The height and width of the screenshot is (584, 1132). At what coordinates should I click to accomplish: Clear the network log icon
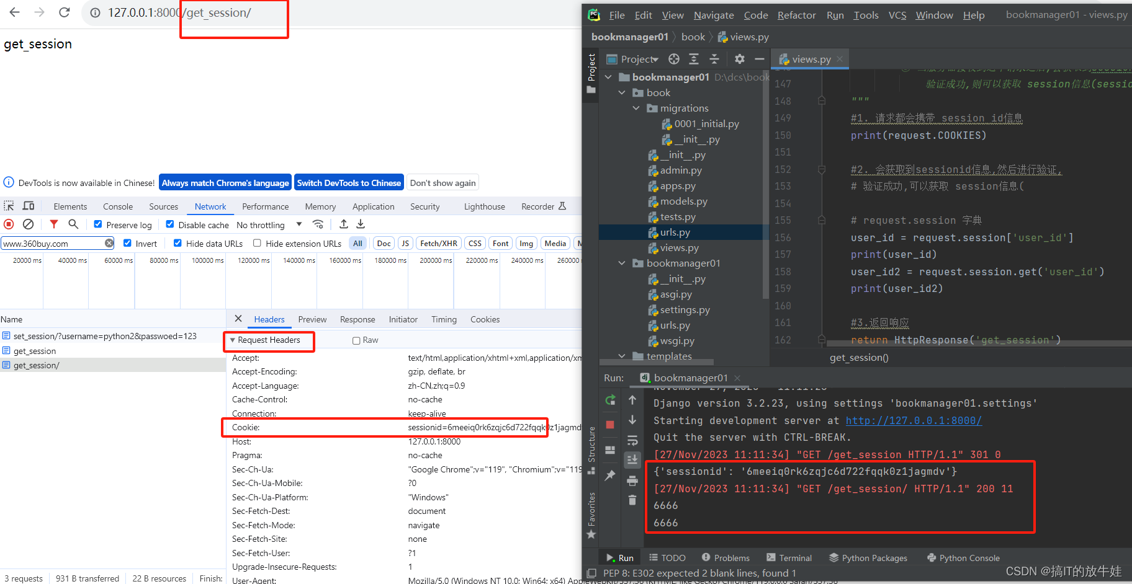tap(28, 224)
